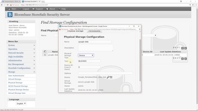This screenshot has width=198, height=111.
Task: Open the iSCSI Physical Storage link
Action: click(x=18, y=86)
